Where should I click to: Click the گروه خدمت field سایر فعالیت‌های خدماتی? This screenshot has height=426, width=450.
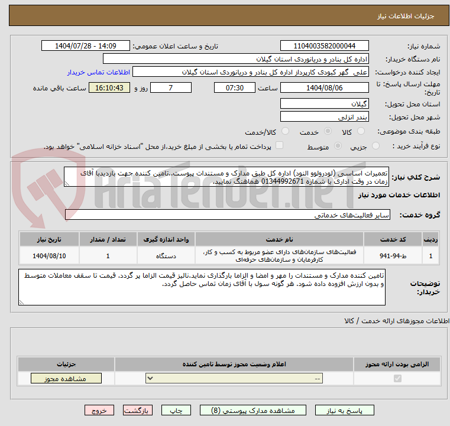[228, 214]
